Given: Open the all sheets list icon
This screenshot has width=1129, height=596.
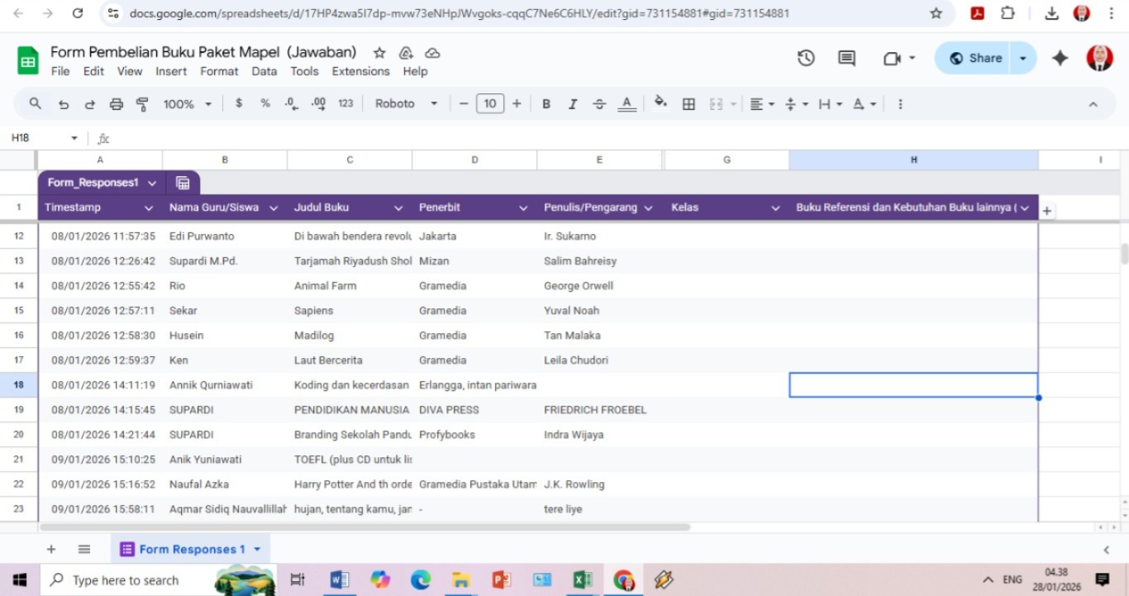Looking at the screenshot, I should (x=84, y=550).
